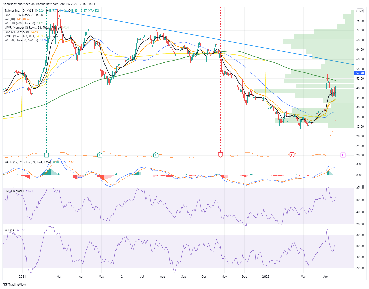The height and width of the screenshot is (289, 369).
Task: Click the MA 50 SMA indicator legend
Action: click(x=26, y=40)
